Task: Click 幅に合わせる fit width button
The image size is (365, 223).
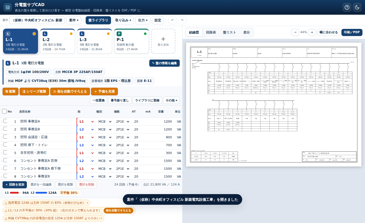Action: point(328,32)
